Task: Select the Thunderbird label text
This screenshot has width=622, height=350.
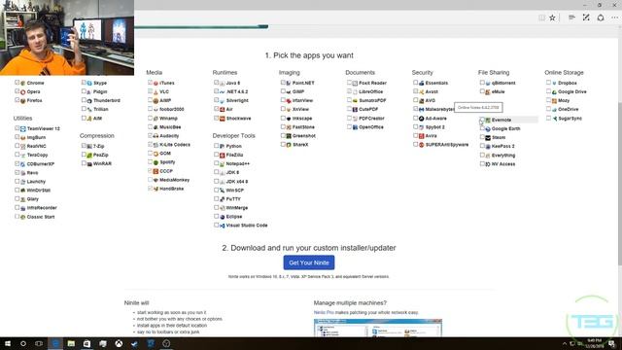Action: [x=107, y=101]
